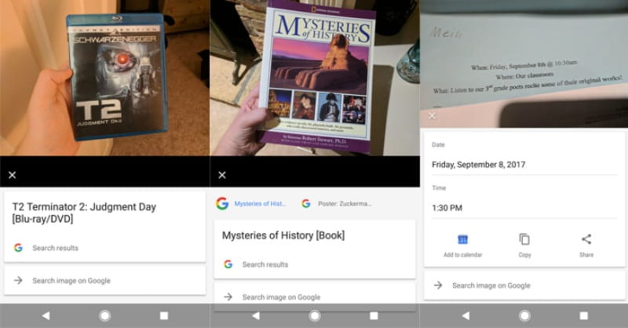628x328 pixels.
Task: Open Search results for T2 Terminator 2
Action: pyautogui.click(x=55, y=248)
